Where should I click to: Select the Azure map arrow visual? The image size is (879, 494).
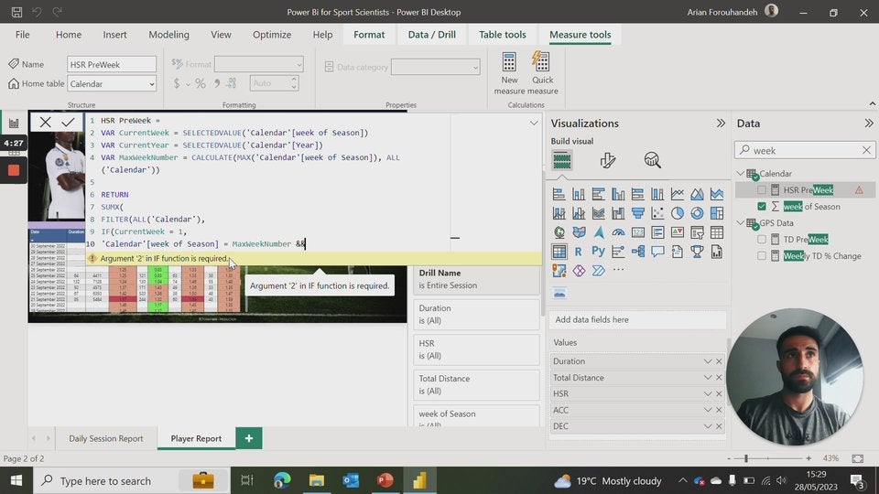click(x=598, y=231)
